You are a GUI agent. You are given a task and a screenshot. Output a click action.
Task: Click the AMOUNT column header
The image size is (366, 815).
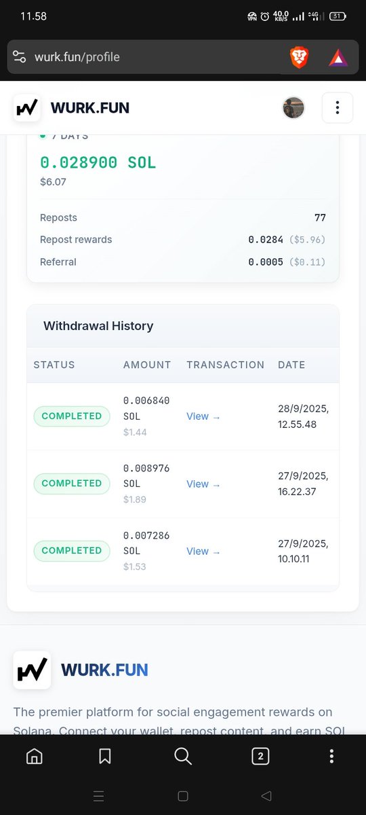pyautogui.click(x=147, y=365)
